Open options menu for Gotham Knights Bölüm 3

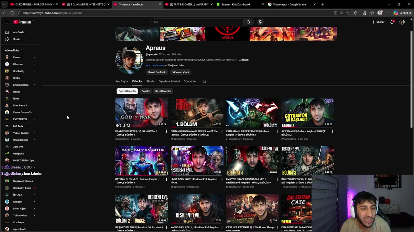click(x=277, y=131)
